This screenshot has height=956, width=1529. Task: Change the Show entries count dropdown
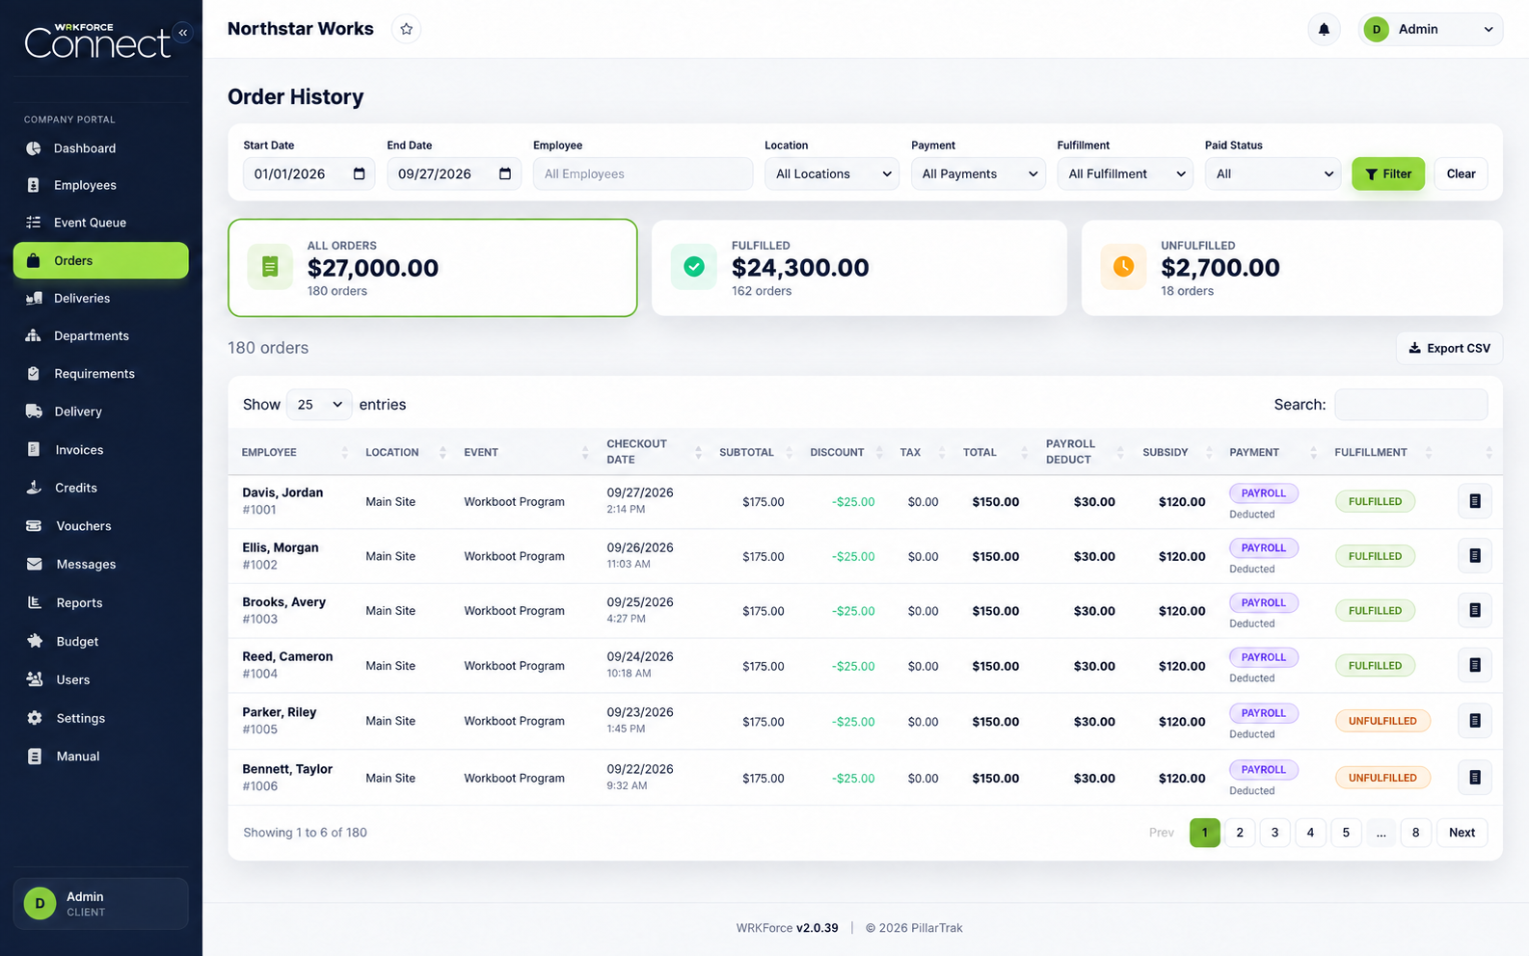tap(319, 405)
